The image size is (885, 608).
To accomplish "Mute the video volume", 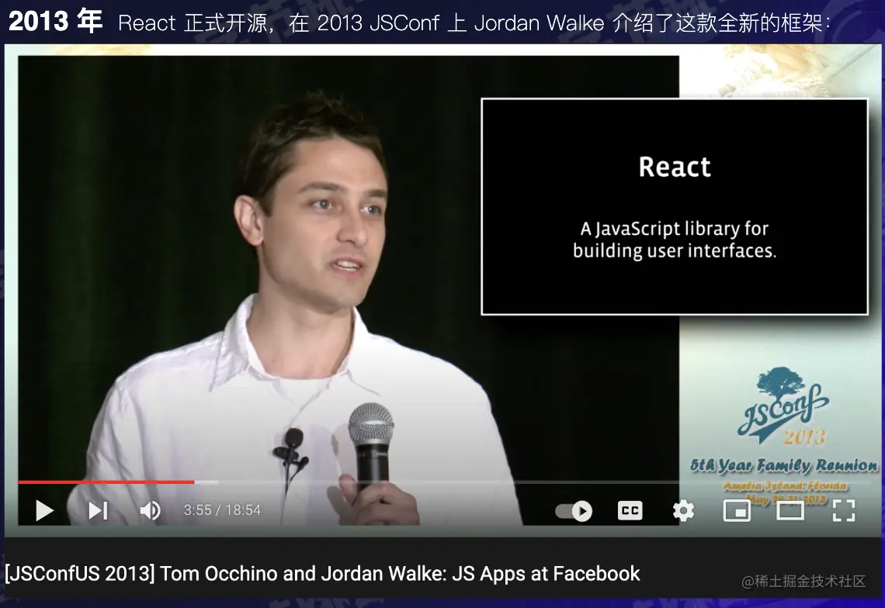I will 150,510.
